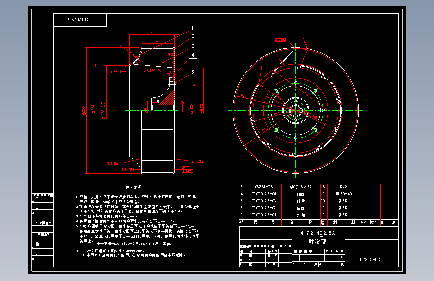Click the 代号 header in parts list
The height and width of the screenshot is (281, 434).
click(x=264, y=222)
